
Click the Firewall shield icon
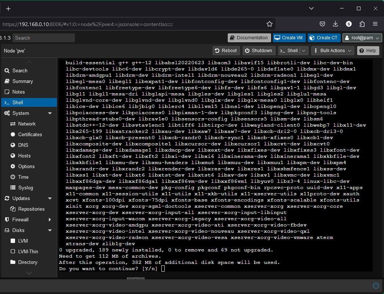coord(7,219)
